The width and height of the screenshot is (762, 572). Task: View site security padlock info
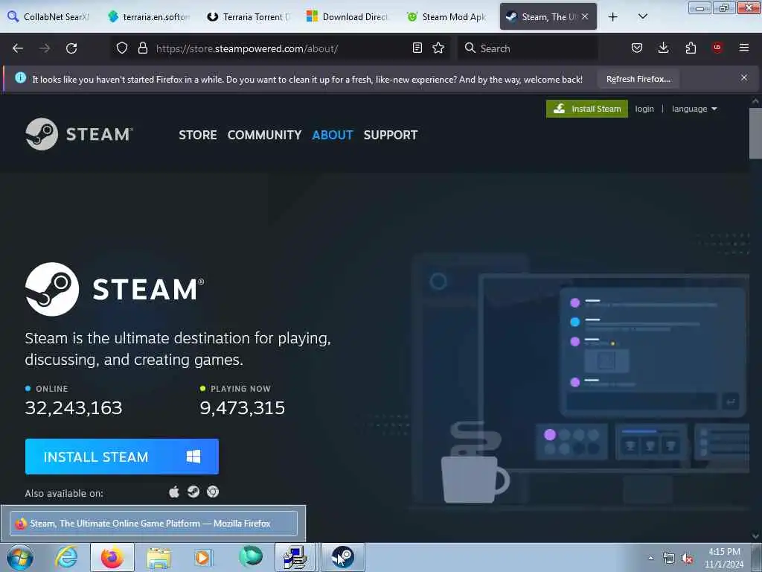coord(142,48)
